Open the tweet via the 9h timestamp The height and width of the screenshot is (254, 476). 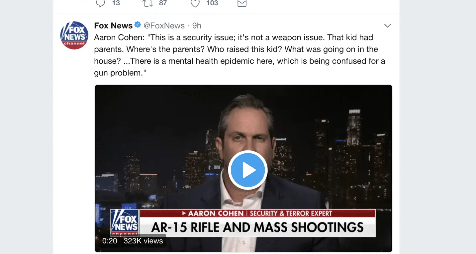pyautogui.click(x=197, y=26)
